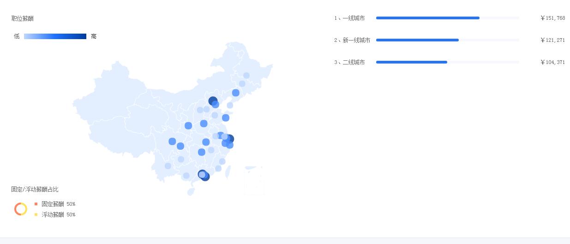Image resolution: width=570 pixels, height=244 pixels.
Task: Click the low-to-high salary gradient legend
Action: point(55,36)
